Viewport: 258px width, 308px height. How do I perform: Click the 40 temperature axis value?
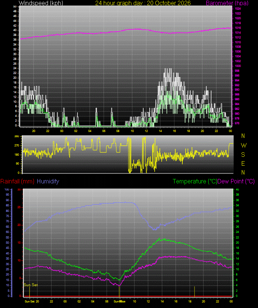[x=237, y=189]
